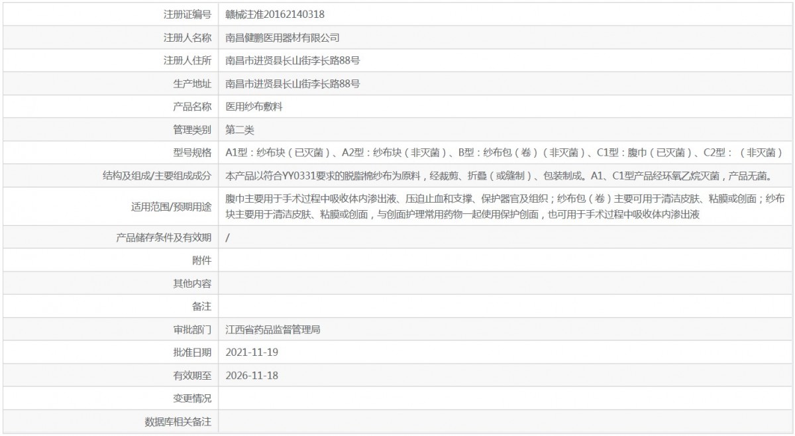Select approval department 江西省药品监督管理局
Viewport: 795px width, 436px height.
pos(274,329)
